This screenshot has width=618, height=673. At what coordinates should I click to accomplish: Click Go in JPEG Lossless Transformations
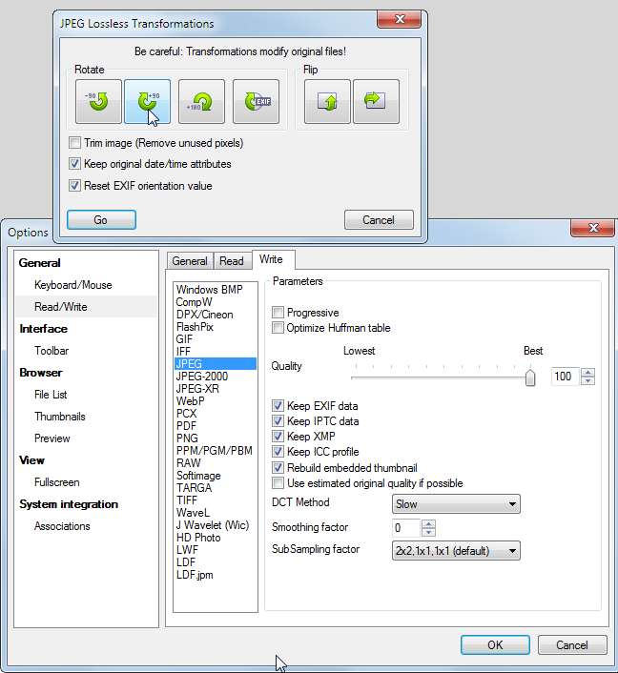(101, 220)
